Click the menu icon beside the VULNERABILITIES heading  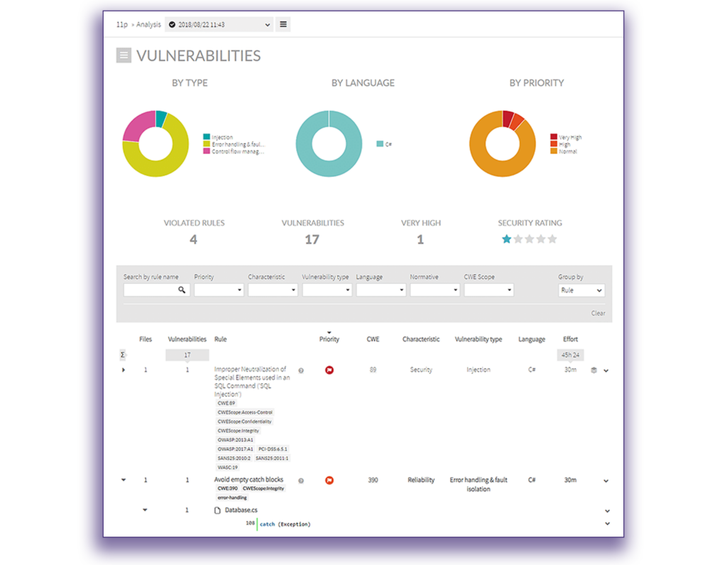[x=124, y=55]
